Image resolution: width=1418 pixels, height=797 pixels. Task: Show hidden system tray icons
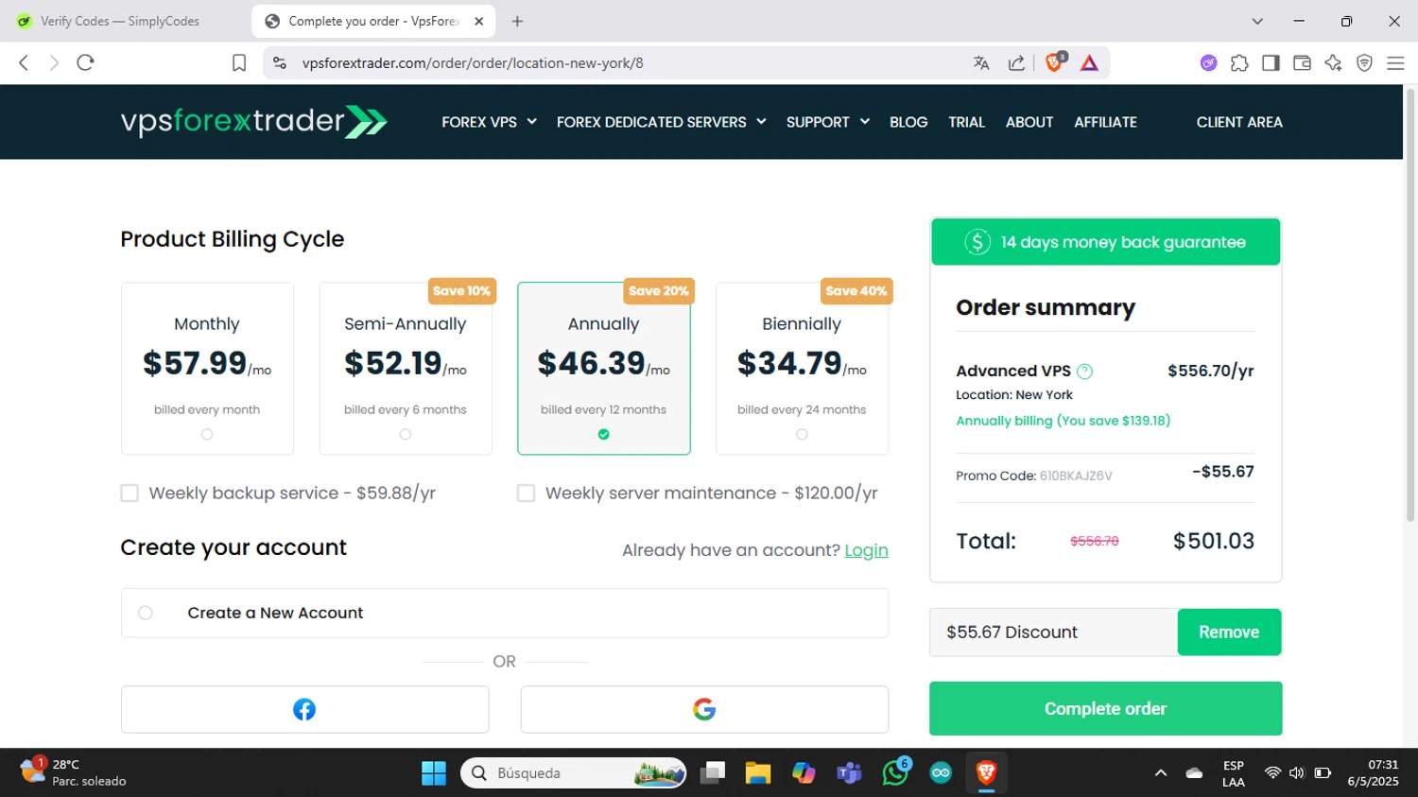[1161, 773]
